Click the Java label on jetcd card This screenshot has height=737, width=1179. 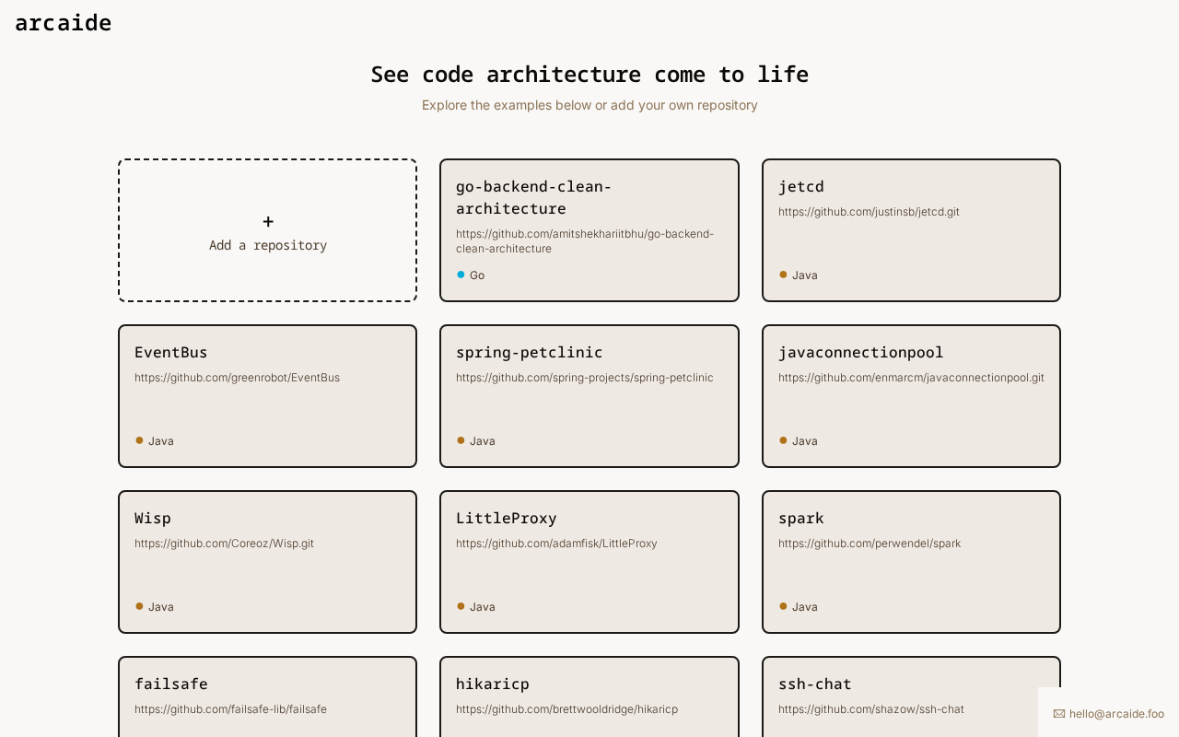click(x=805, y=275)
